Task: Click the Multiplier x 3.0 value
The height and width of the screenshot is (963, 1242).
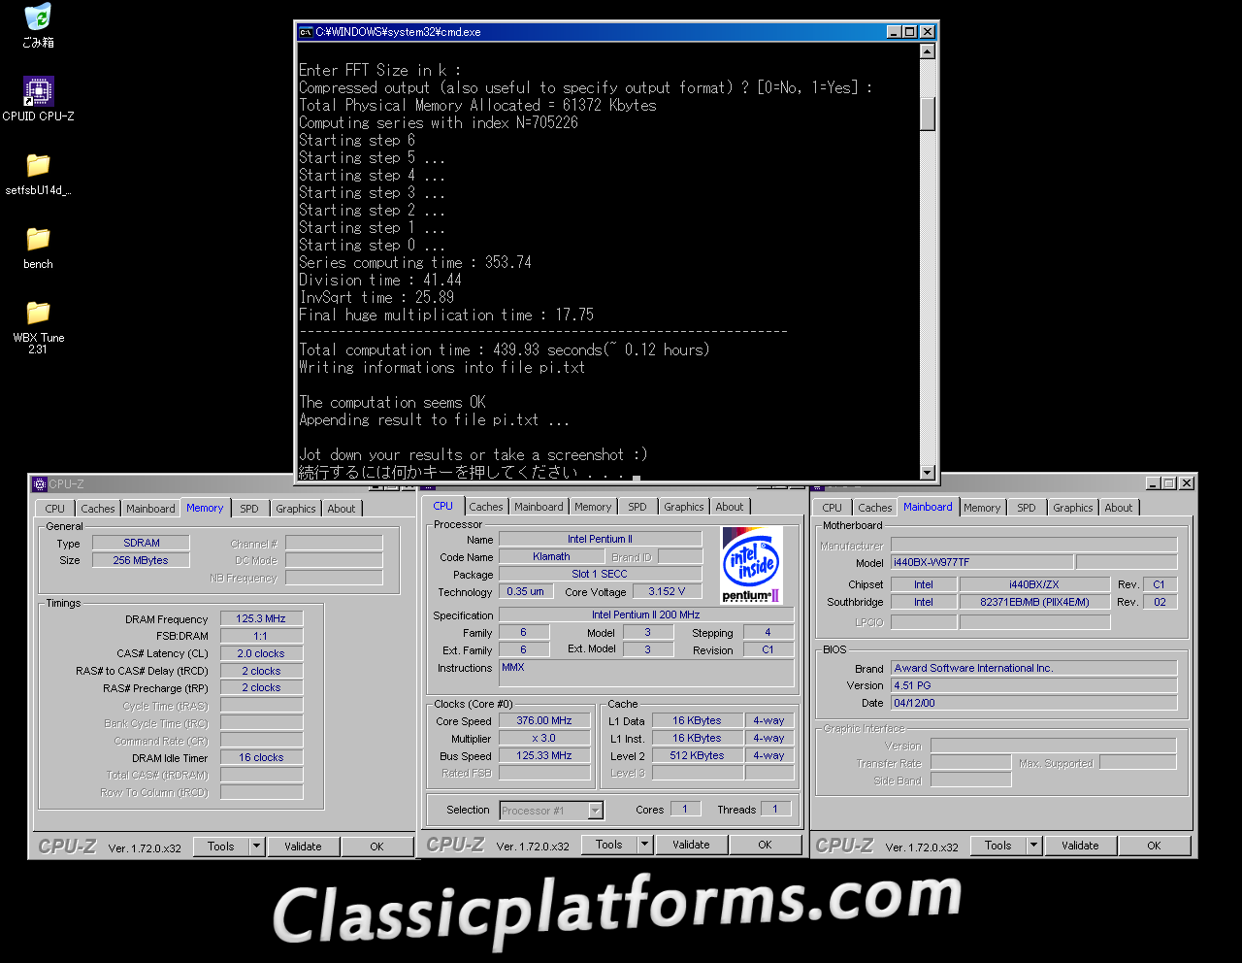Action: point(544,738)
